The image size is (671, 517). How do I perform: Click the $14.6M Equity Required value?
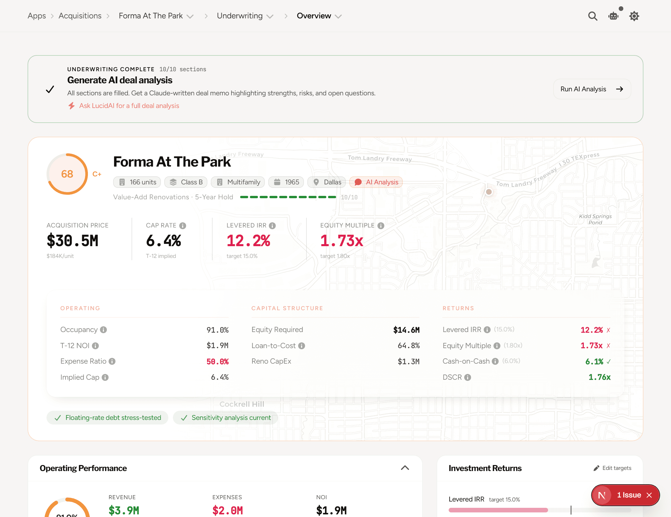point(406,330)
